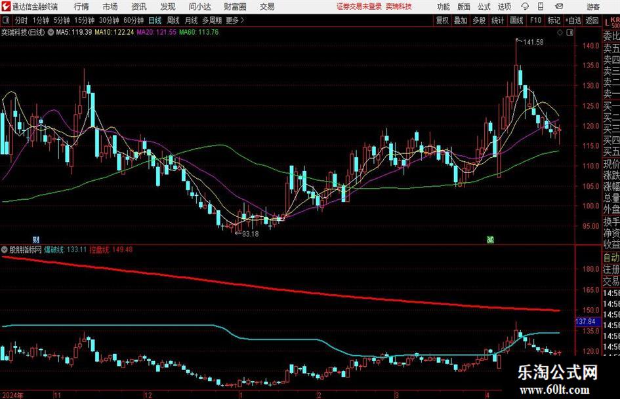This screenshot has width=620, height=399.
Task: Open the 资讯 menu
Action: coord(139,7)
